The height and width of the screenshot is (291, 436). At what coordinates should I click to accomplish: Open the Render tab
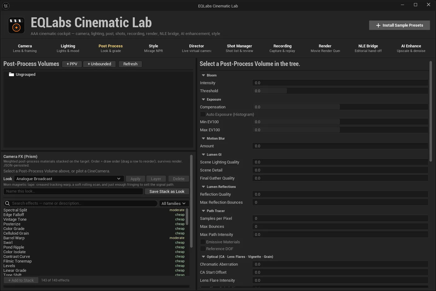tap(325, 48)
